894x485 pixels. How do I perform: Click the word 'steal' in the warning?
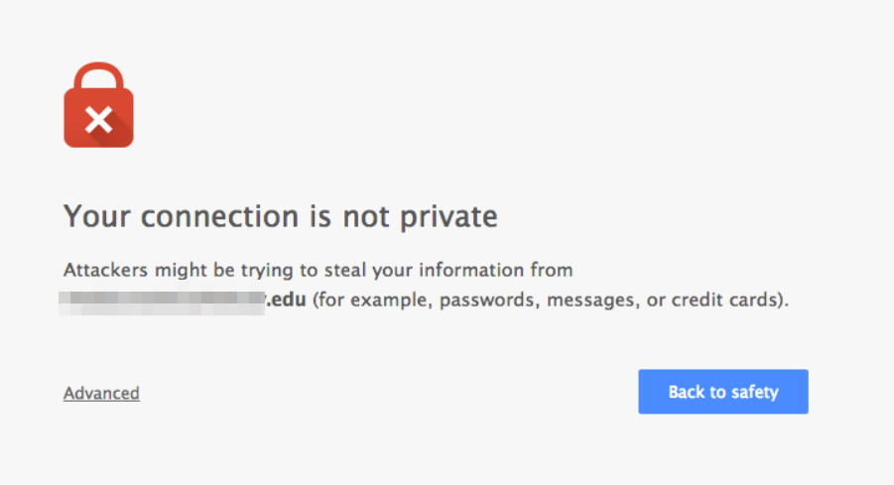tap(345, 270)
